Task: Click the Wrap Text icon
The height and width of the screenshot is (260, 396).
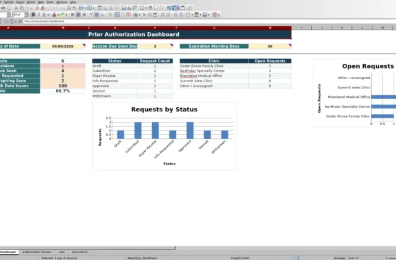Action: (110, 15)
